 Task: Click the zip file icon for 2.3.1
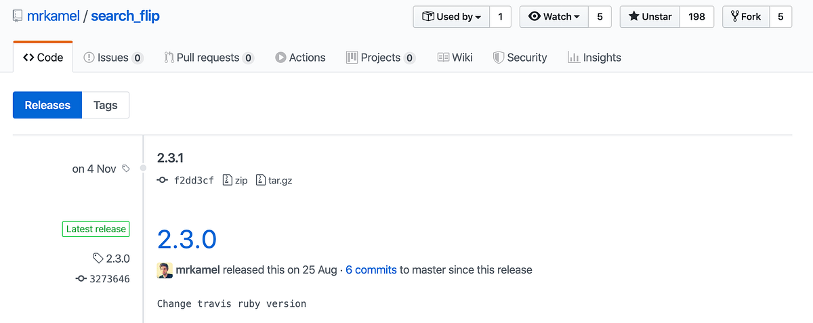pos(228,180)
